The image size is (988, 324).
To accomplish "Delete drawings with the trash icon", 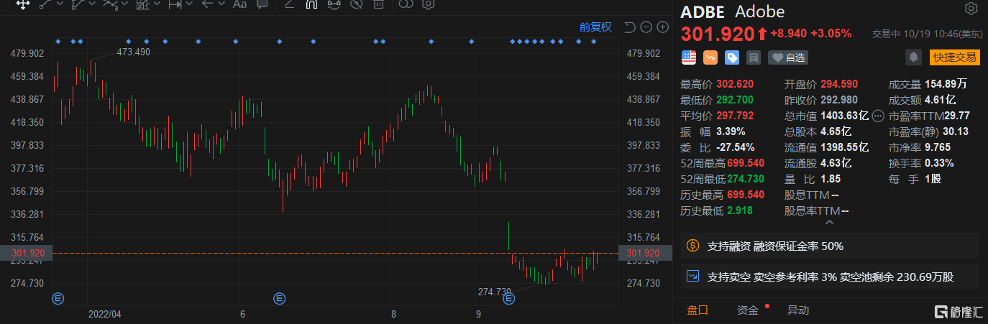I will point(378,4).
